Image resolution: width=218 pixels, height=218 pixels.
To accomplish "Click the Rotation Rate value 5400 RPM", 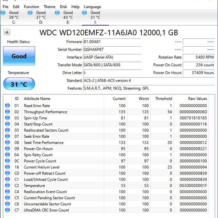I will tap(199, 57).
